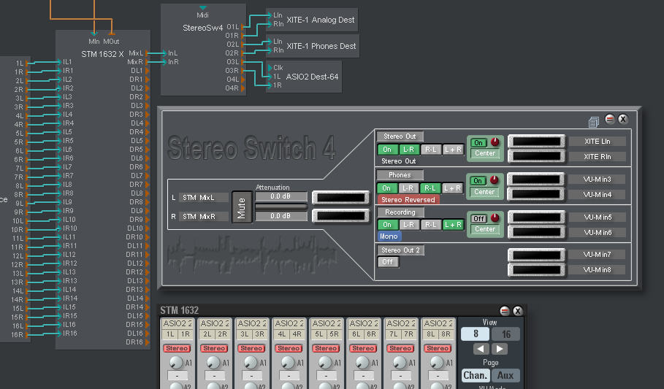664x389 pixels.
Task: Minimize the Stereo Switch 4 panel
Action: coord(609,119)
